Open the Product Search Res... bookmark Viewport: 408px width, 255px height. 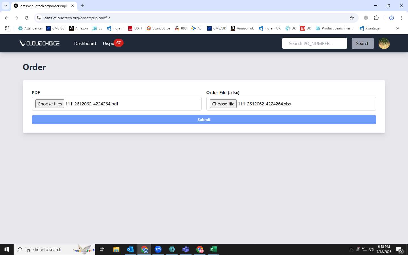point(334,28)
